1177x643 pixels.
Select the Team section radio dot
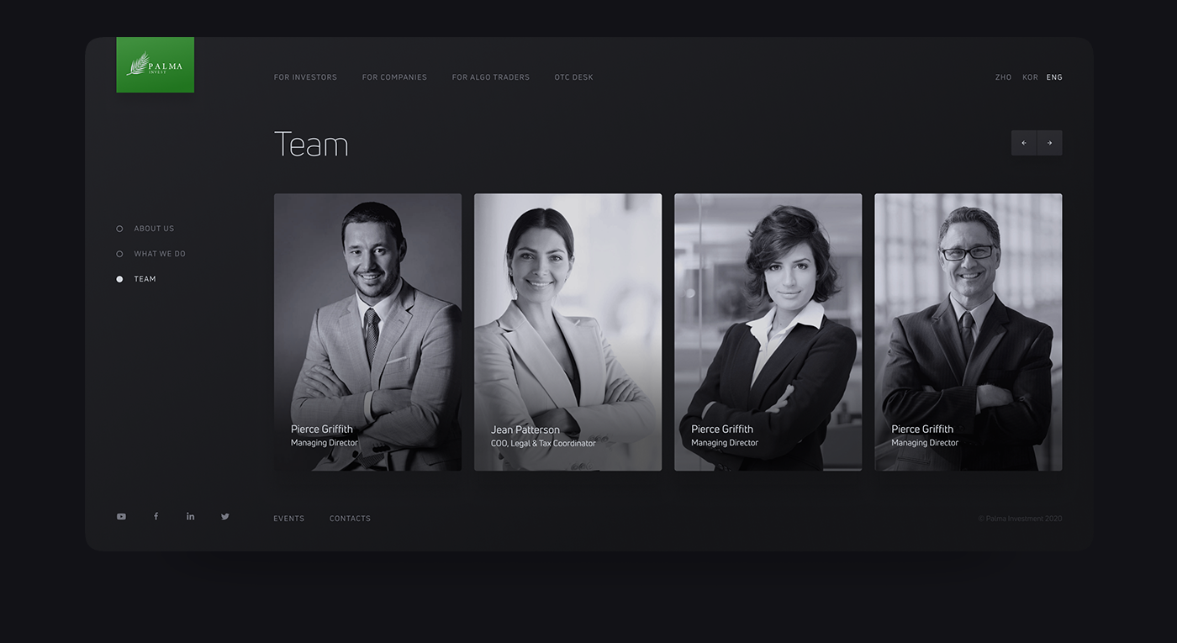click(x=119, y=279)
